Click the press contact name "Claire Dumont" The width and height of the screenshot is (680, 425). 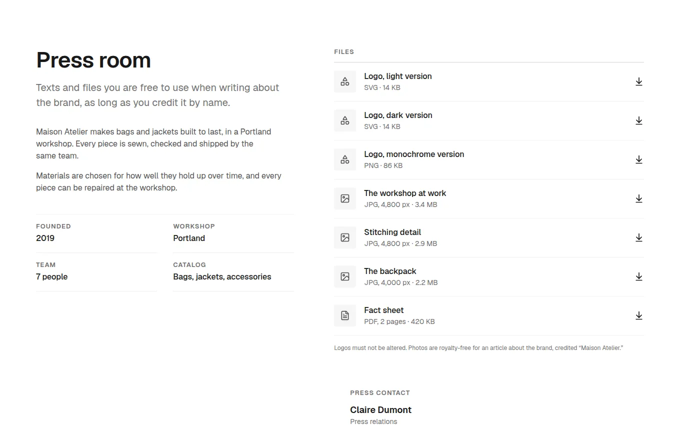coord(380,410)
